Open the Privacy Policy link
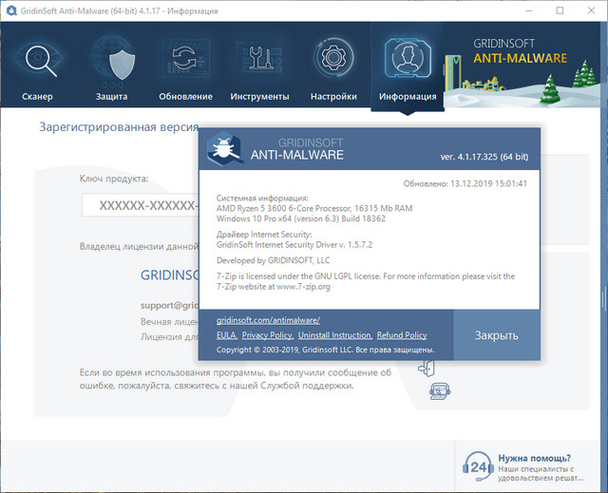Image resolution: width=608 pixels, height=493 pixels. pyautogui.click(x=267, y=335)
